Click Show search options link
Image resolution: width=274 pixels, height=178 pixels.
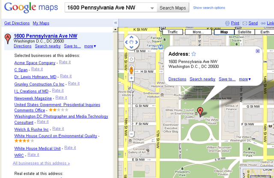coord(209,8)
